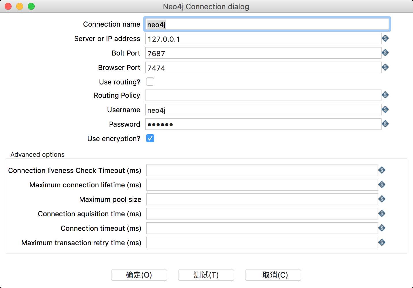This screenshot has width=413, height=288.
Task: Click variable icon beside Server or IP address
Action: [385, 38]
